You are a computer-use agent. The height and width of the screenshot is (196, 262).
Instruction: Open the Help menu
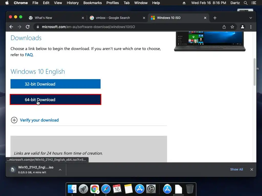pos(156,3)
